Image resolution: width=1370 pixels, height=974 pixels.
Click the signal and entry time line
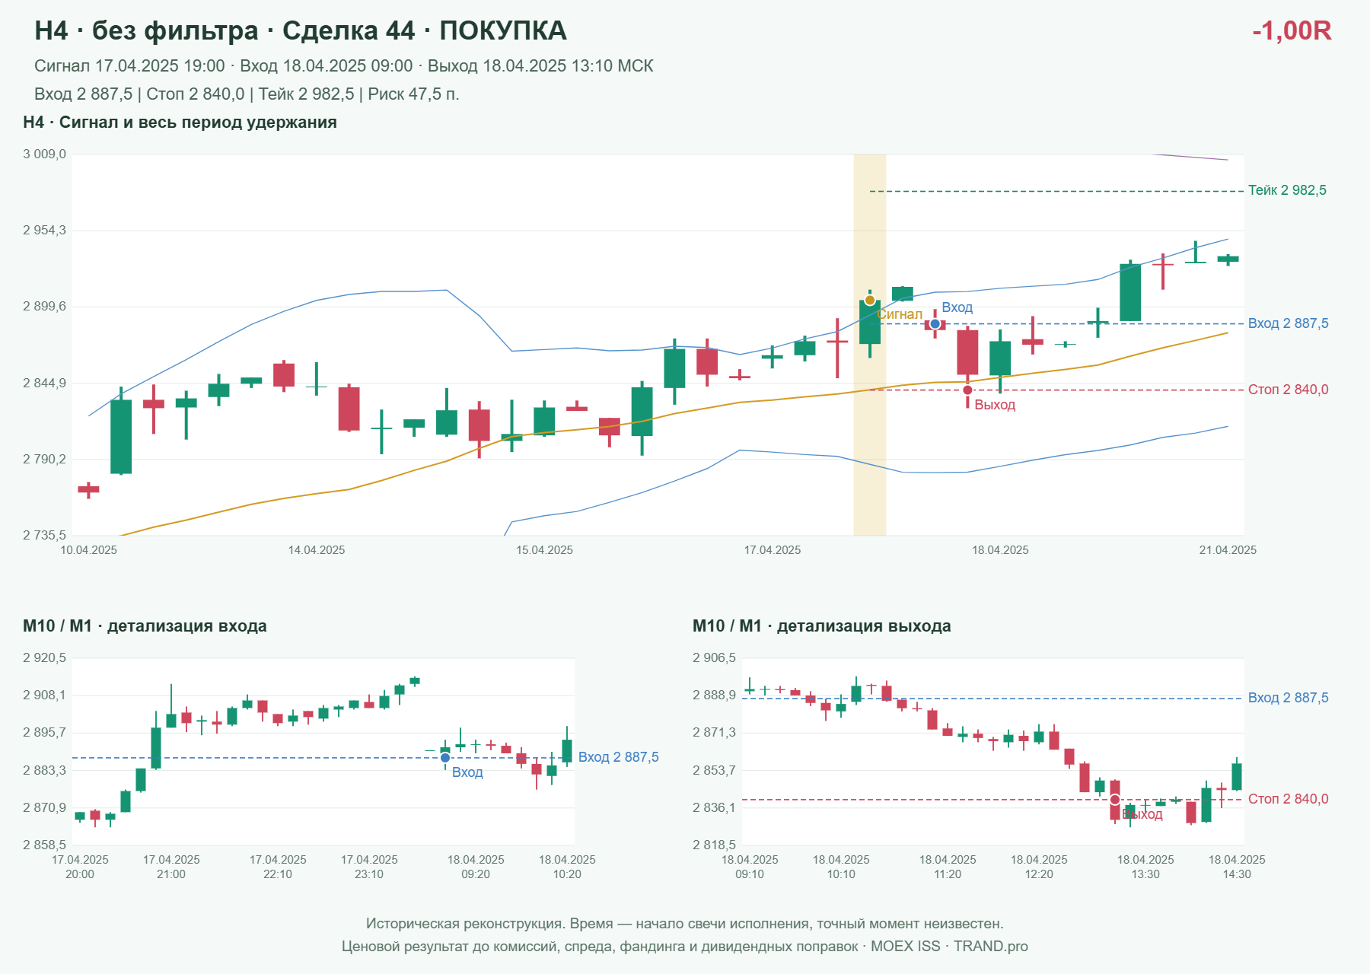click(x=343, y=66)
